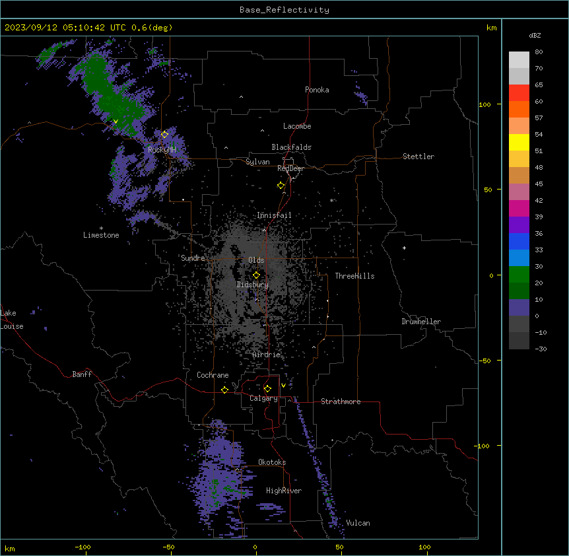Click the light gray 70-80 dBZ swatch
This screenshot has width=569, height=556.
pyautogui.click(x=519, y=60)
